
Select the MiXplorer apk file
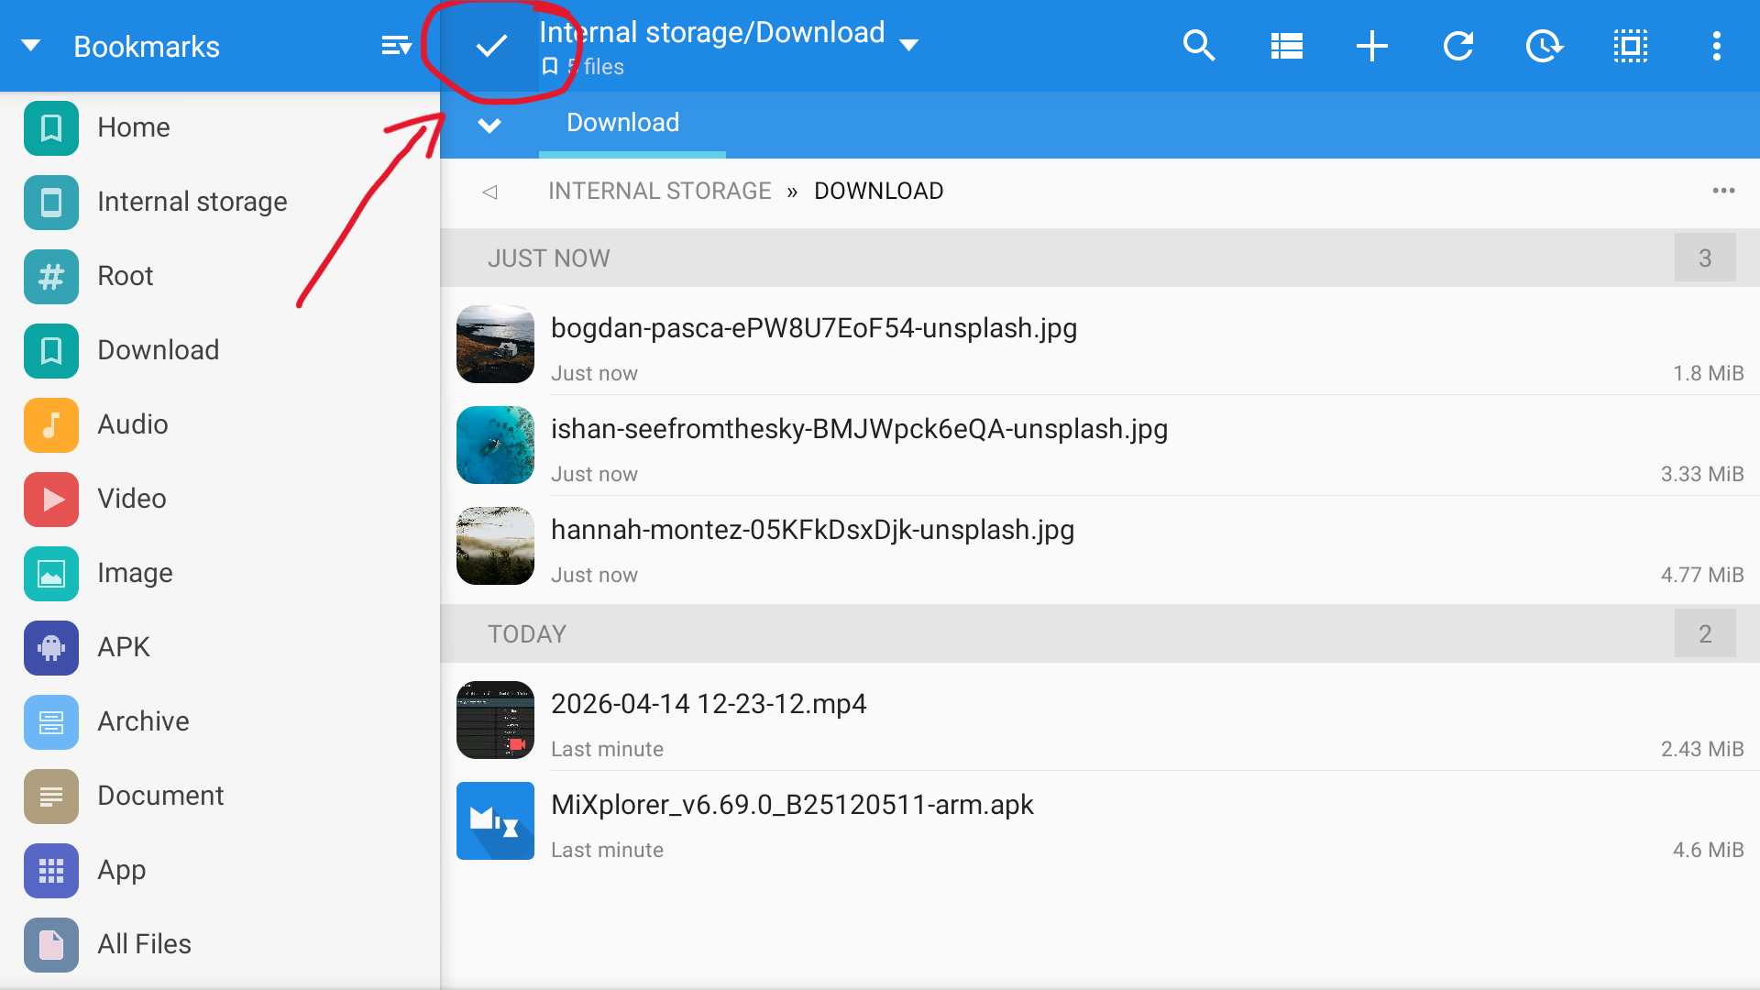coord(792,805)
